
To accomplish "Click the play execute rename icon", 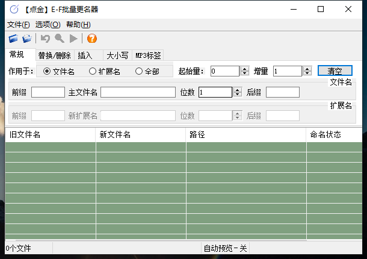I will tap(73, 39).
